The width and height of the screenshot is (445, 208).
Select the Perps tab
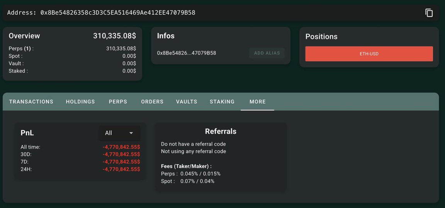coord(118,101)
